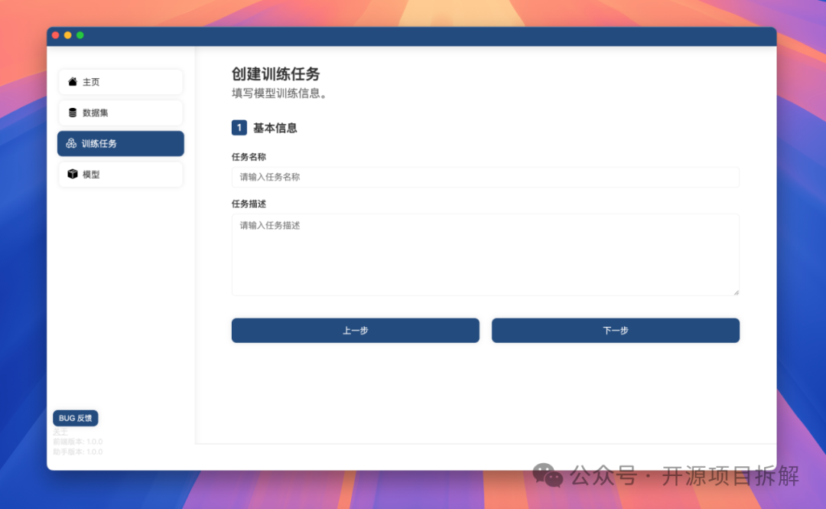Click the yellow minimize traffic light
826x509 pixels.
coord(67,35)
